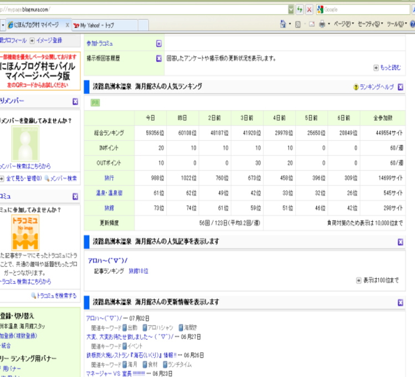Click the stop loading X icon
415x377 pixels.
pyautogui.click(x=309, y=9)
